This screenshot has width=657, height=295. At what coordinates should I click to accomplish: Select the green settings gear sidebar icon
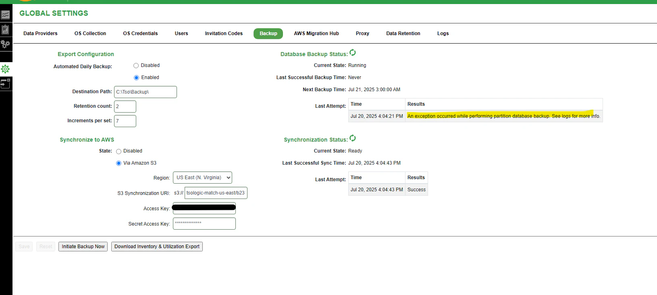coord(5,69)
